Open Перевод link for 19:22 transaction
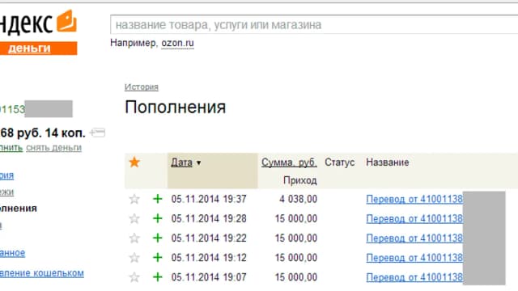Viewport: 518px width, 291px height. pos(414,238)
